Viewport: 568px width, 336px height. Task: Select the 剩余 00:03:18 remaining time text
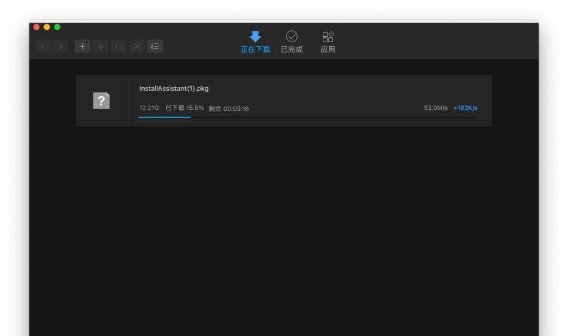tap(229, 109)
